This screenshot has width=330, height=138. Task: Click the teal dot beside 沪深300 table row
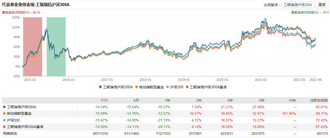pyautogui.click(x=5, y=120)
